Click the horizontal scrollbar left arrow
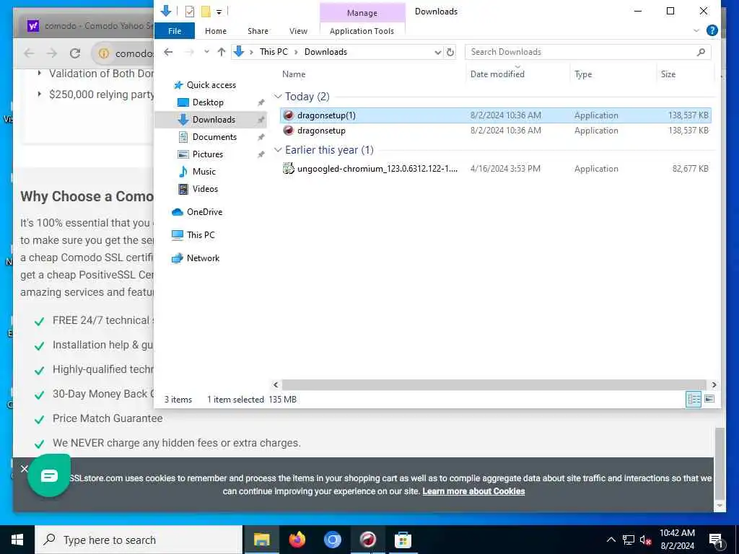 276,385
